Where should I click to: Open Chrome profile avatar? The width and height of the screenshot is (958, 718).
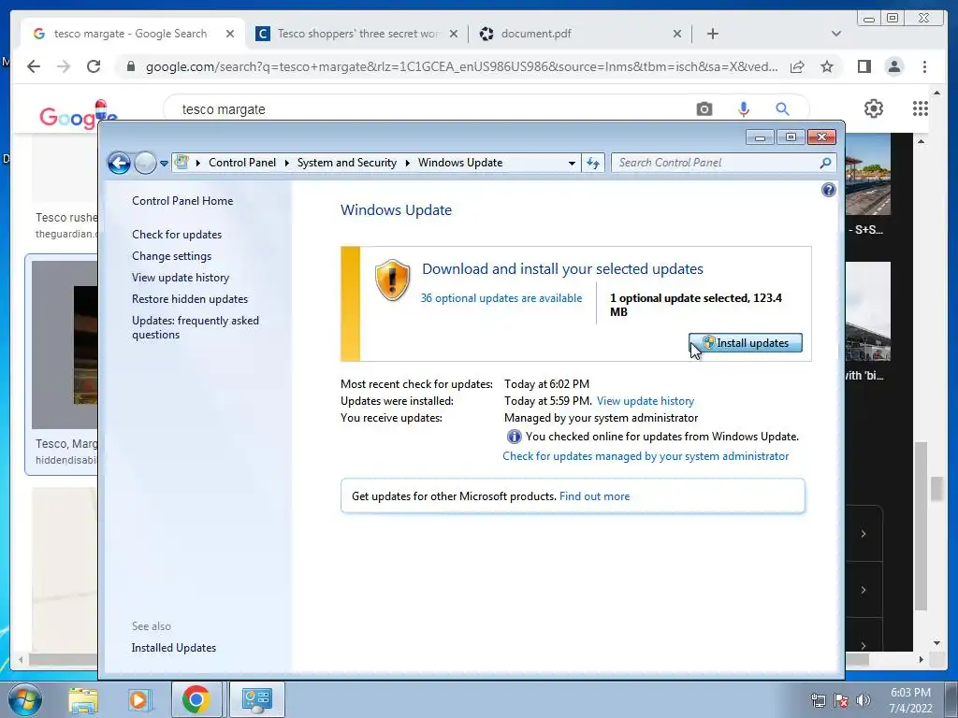893,66
